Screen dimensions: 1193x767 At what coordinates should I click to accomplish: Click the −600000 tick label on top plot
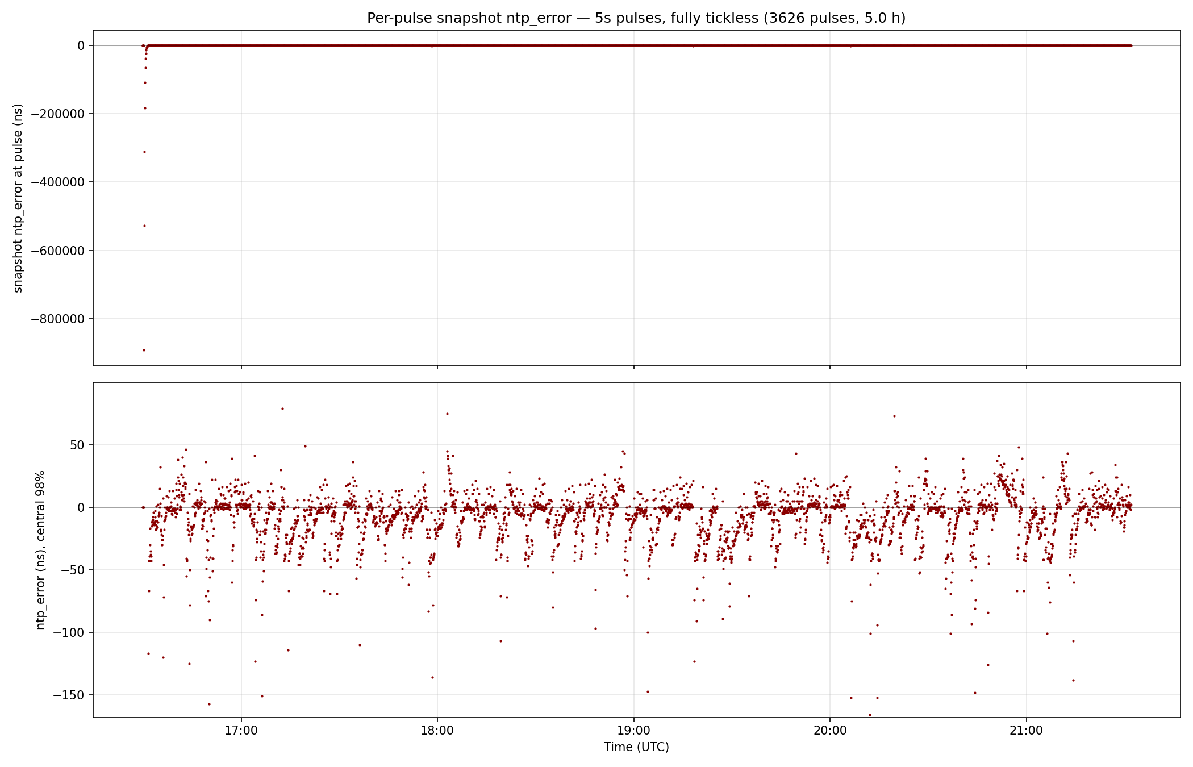point(57,251)
